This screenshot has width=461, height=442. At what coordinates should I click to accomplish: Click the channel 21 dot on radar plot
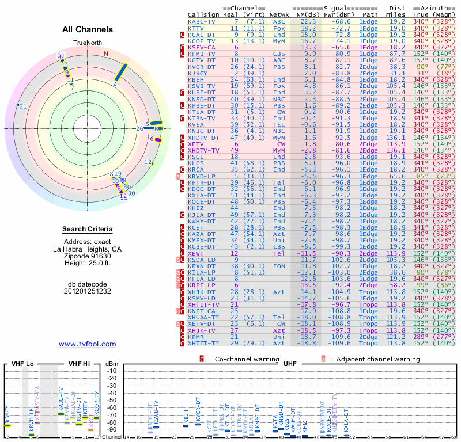coord(18,105)
